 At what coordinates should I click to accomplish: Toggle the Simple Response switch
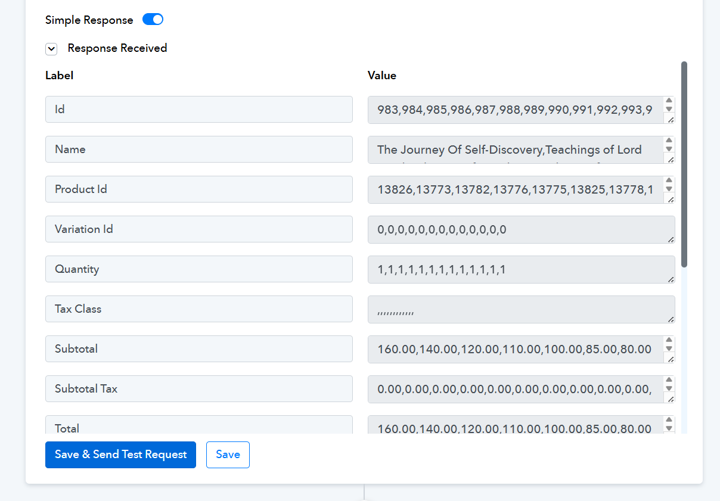(153, 20)
